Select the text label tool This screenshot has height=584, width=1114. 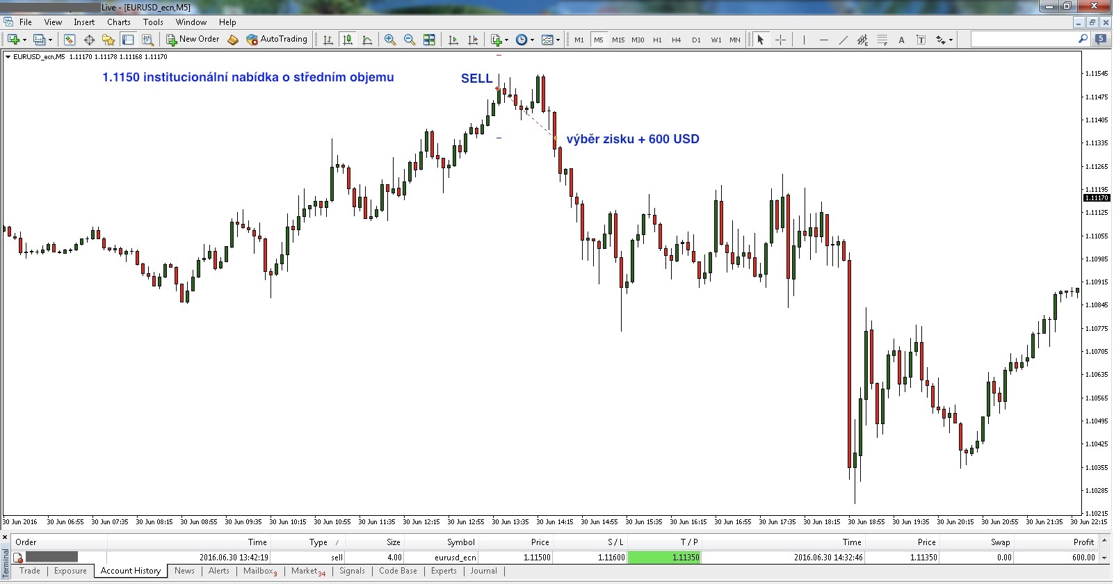(921, 40)
